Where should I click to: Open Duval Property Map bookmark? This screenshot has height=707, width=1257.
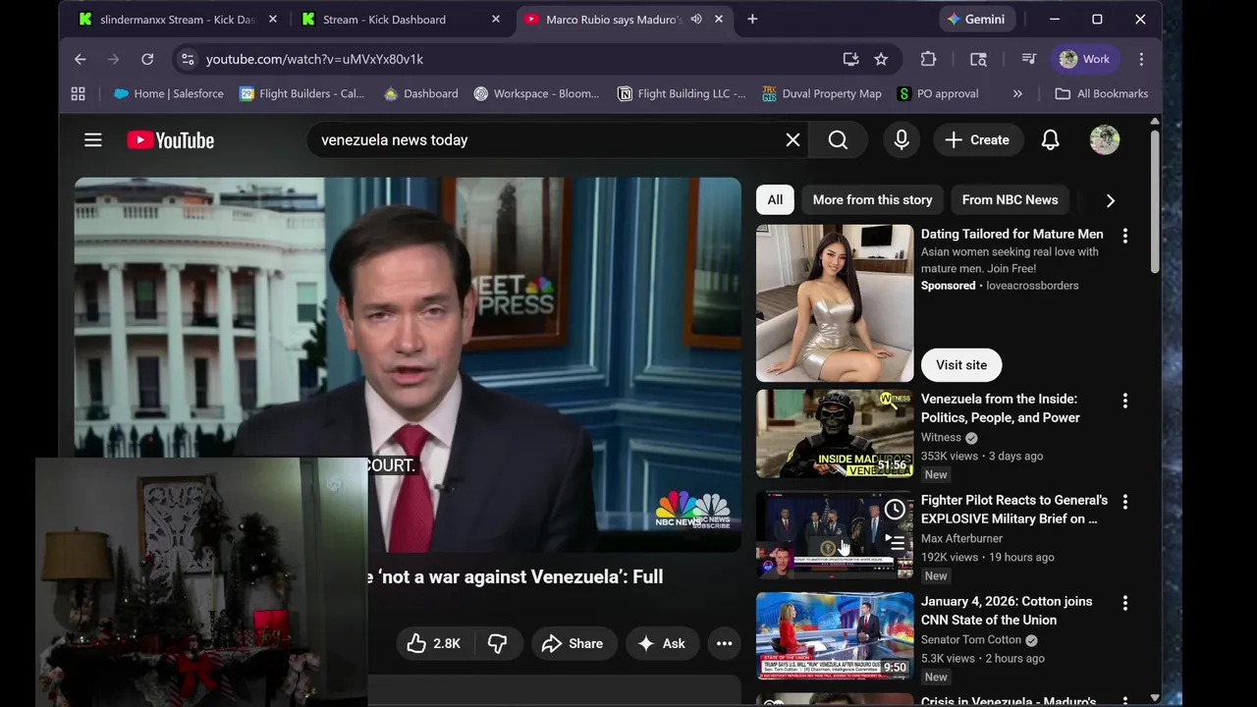coord(822,93)
